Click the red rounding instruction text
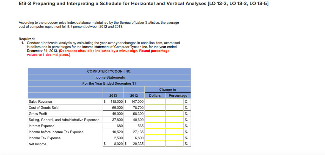This screenshot has width=325, height=155. [x=98, y=53]
